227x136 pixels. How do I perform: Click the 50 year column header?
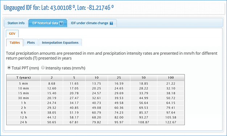[x=144, y=78]
